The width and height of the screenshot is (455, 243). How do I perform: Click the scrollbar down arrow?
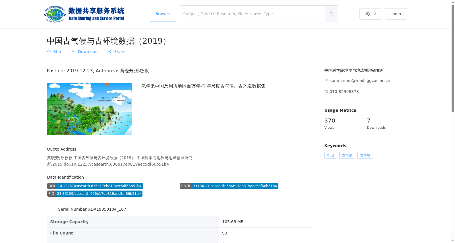coord(453,240)
